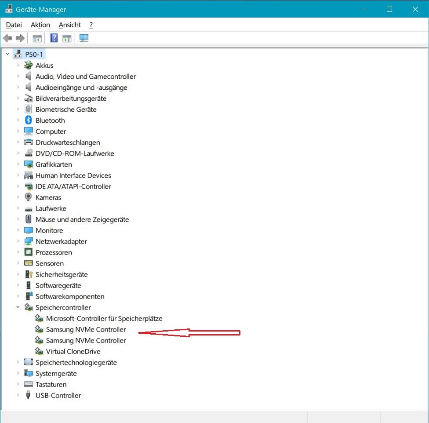Click the Akkus battery icon
Image resolution: width=429 pixels, height=423 pixels.
pos(28,65)
